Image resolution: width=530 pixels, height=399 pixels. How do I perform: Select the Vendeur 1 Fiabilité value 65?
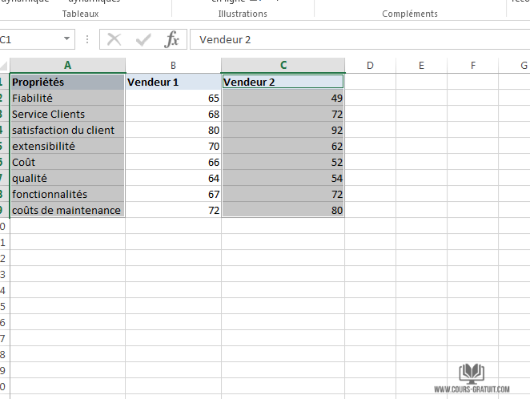[x=173, y=98]
